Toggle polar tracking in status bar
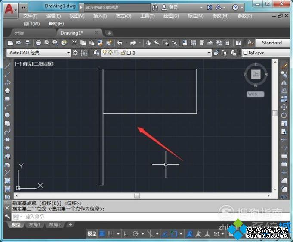This screenshot has width=293, height=242. (135, 234)
